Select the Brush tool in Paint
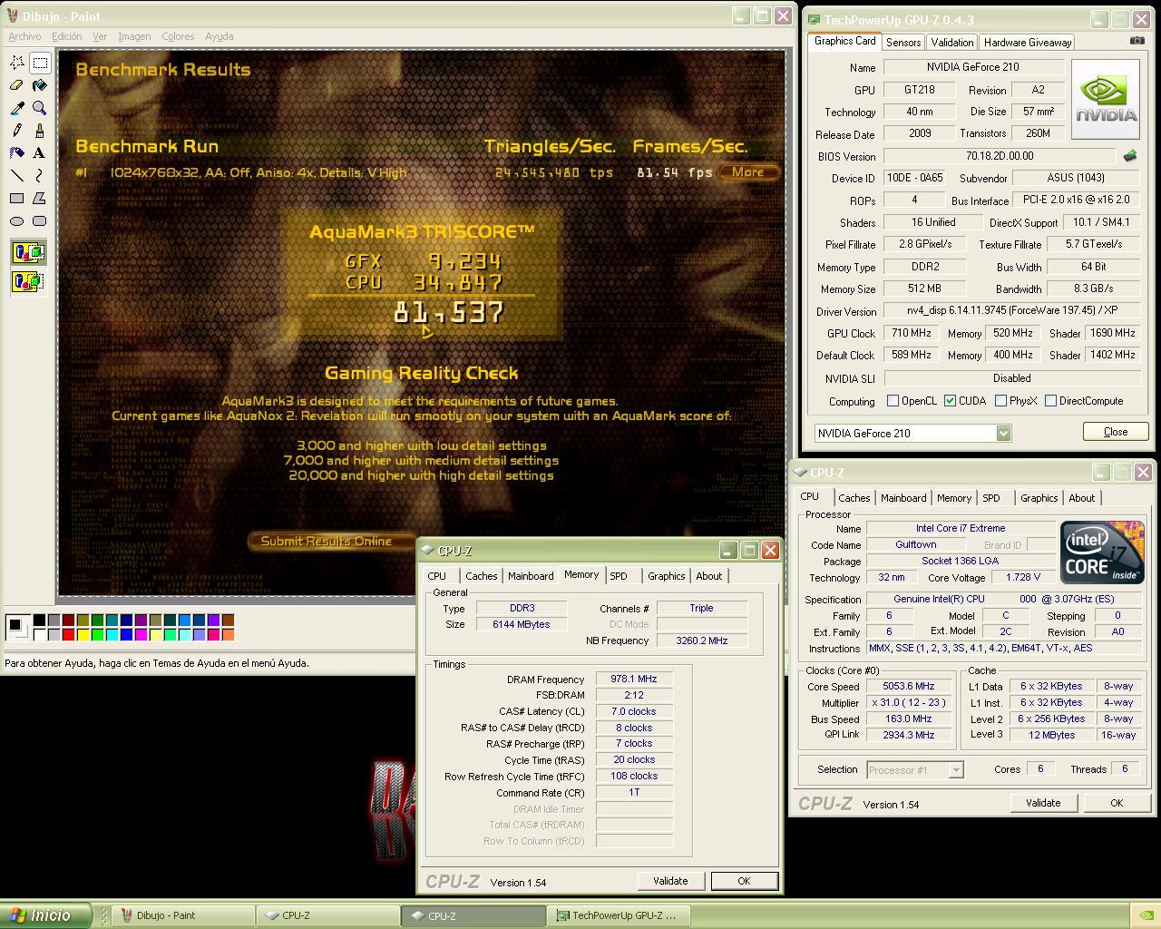The image size is (1161, 929). click(x=40, y=131)
